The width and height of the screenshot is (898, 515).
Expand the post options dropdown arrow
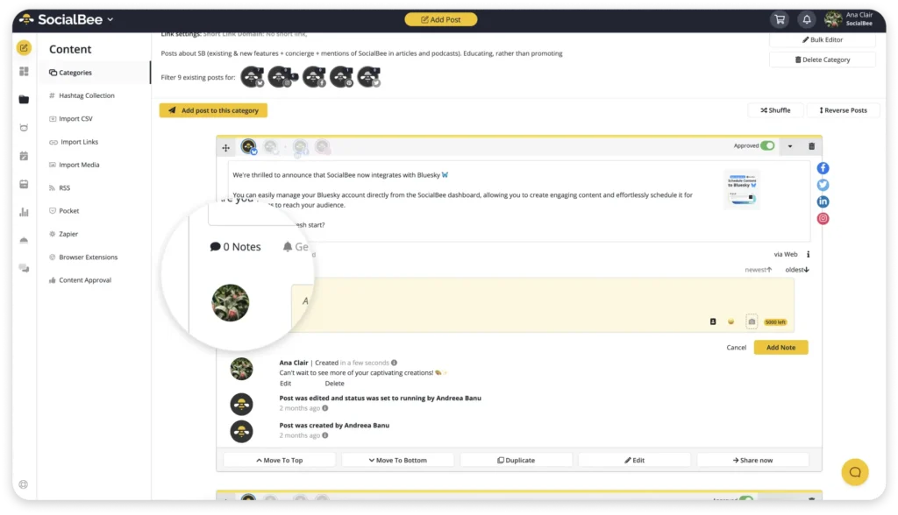pyautogui.click(x=790, y=146)
